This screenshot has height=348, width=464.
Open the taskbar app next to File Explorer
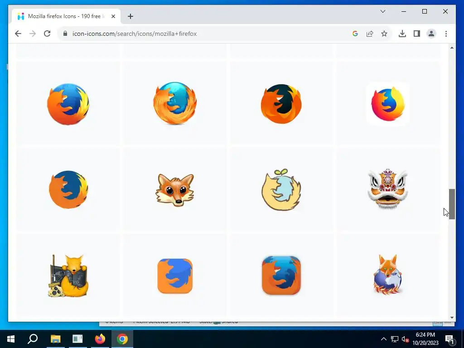click(77, 339)
